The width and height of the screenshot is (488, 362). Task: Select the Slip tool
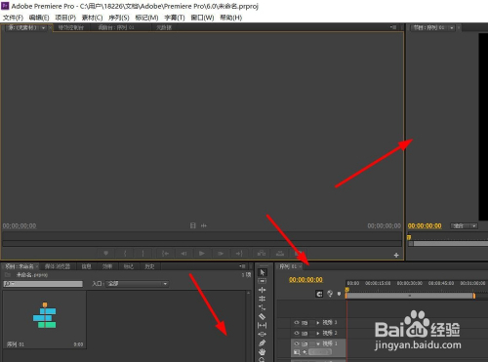[x=263, y=325]
